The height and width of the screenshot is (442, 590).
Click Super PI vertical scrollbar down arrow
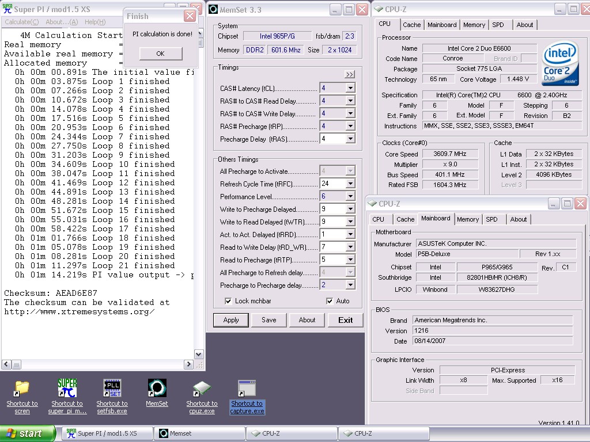click(199, 354)
